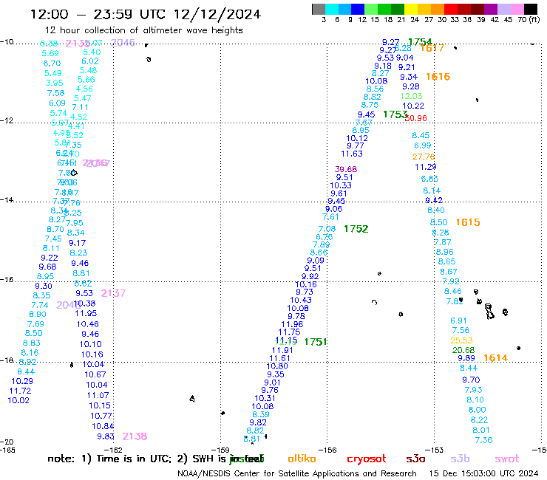Click the orange time label 1616
Screen dimensions: 547x480
tap(438, 76)
